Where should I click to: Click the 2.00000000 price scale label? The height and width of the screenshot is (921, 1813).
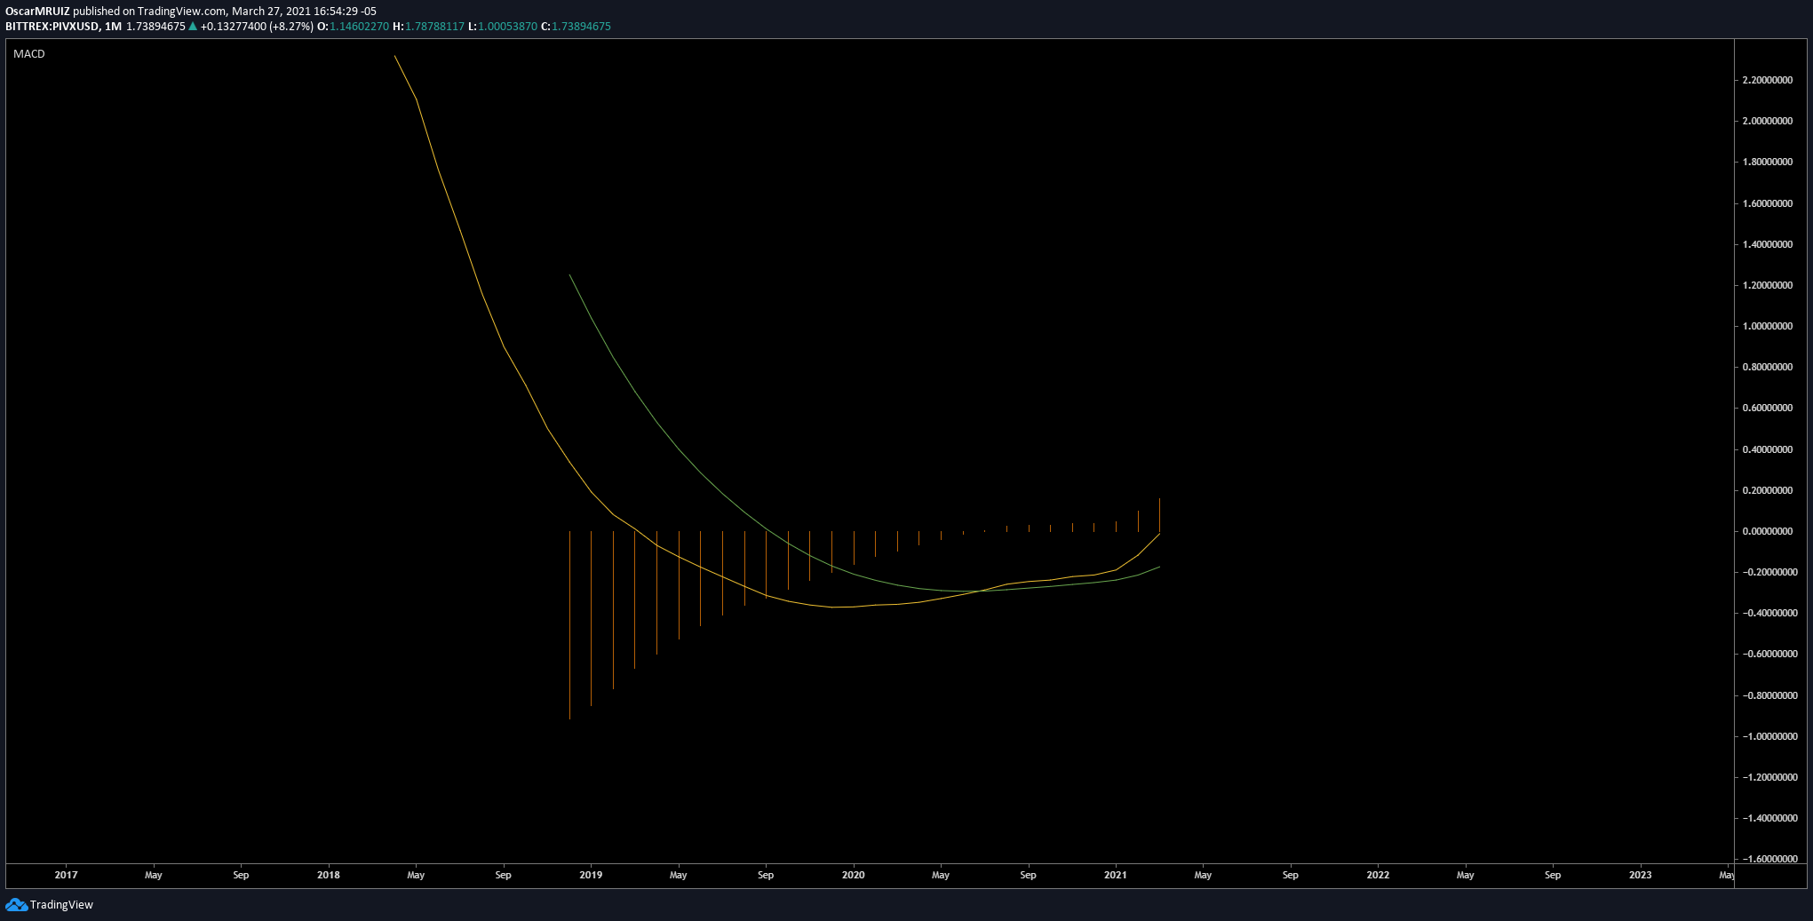[x=1767, y=121]
